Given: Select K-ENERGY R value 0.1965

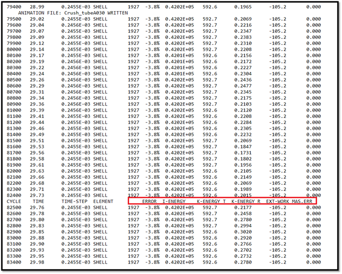Looking at the screenshot, I should [243, 7].
